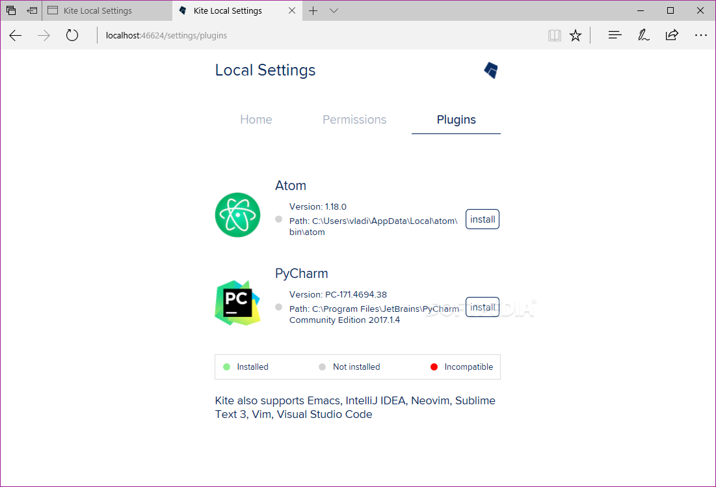Image resolution: width=716 pixels, height=487 pixels.
Task: Click the Kite logo icon
Action: (491, 70)
